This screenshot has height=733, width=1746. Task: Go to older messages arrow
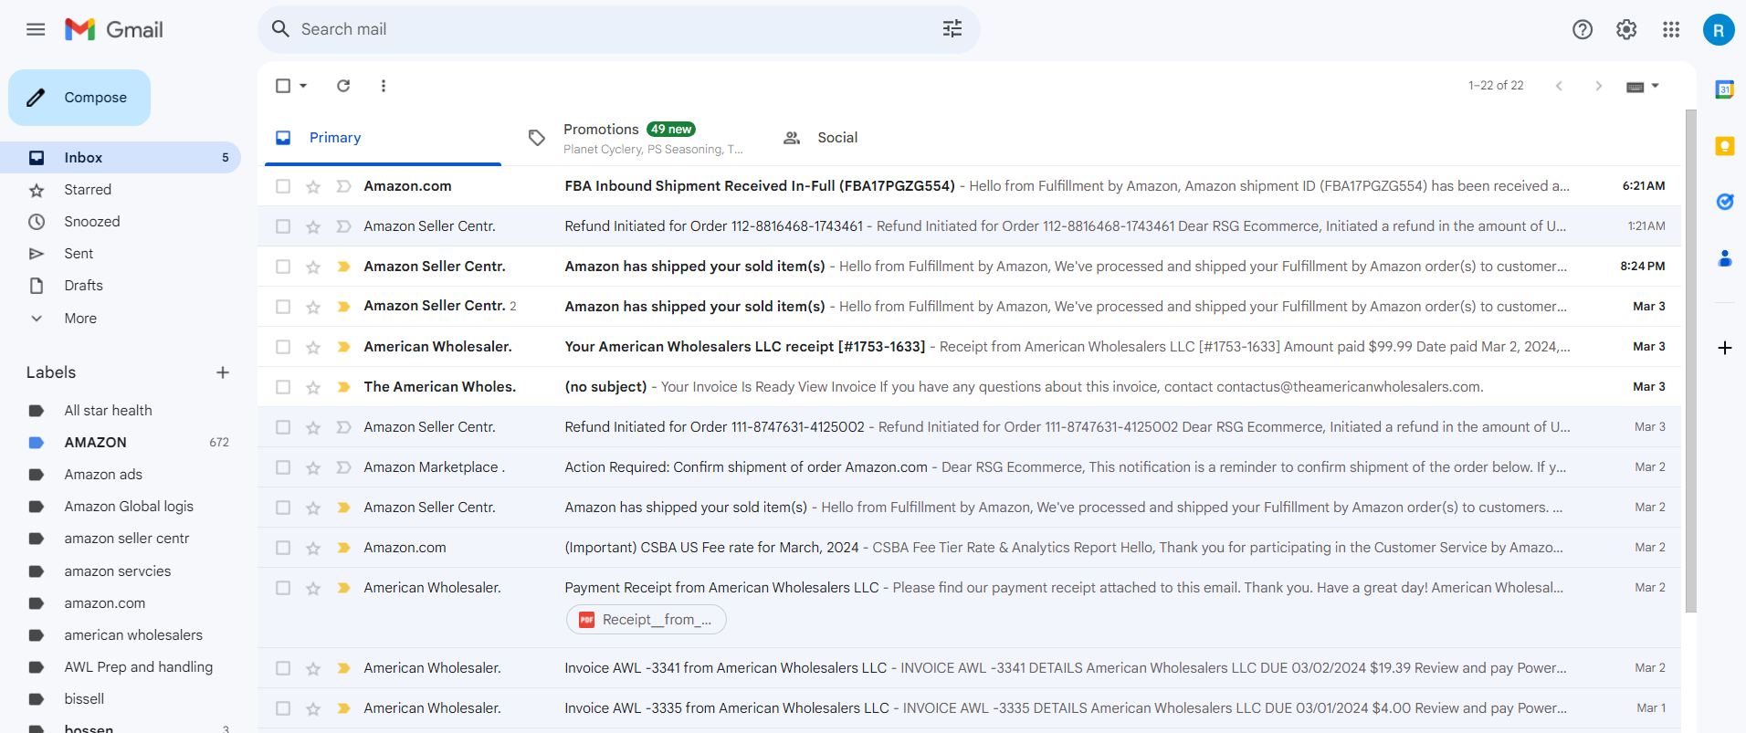tap(1598, 86)
